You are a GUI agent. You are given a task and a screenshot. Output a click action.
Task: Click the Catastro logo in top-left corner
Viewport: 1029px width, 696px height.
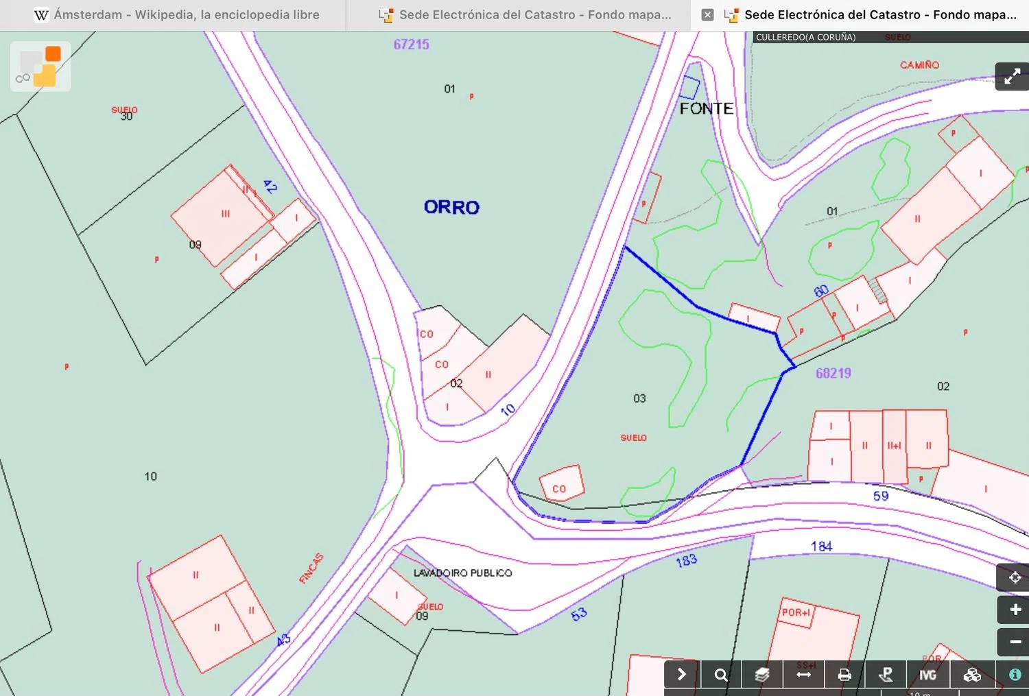[40, 67]
